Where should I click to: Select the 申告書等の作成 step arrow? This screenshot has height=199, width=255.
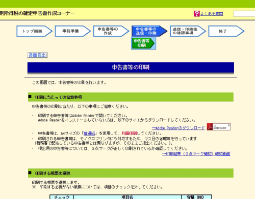click(111, 31)
